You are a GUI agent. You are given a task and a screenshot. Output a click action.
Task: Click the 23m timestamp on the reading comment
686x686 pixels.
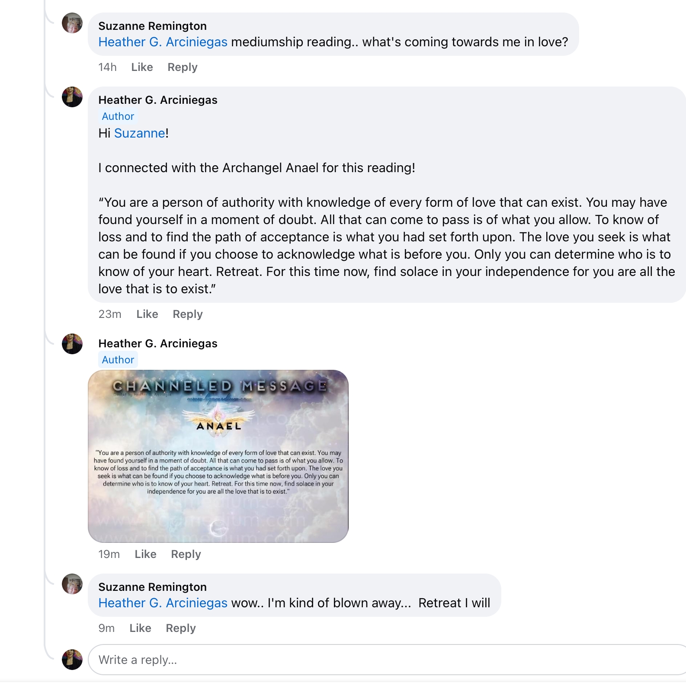coord(110,314)
